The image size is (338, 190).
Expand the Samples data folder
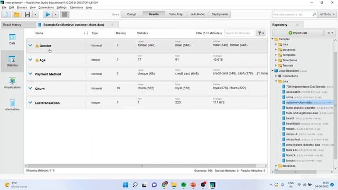(276, 44)
